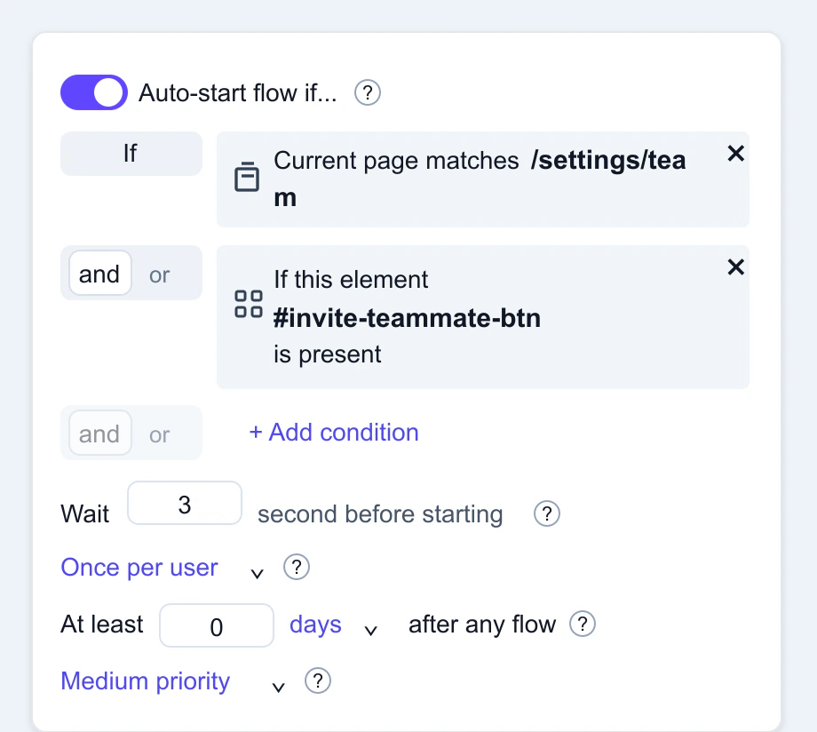
Task: Remove the current page matches condition
Action: click(735, 153)
